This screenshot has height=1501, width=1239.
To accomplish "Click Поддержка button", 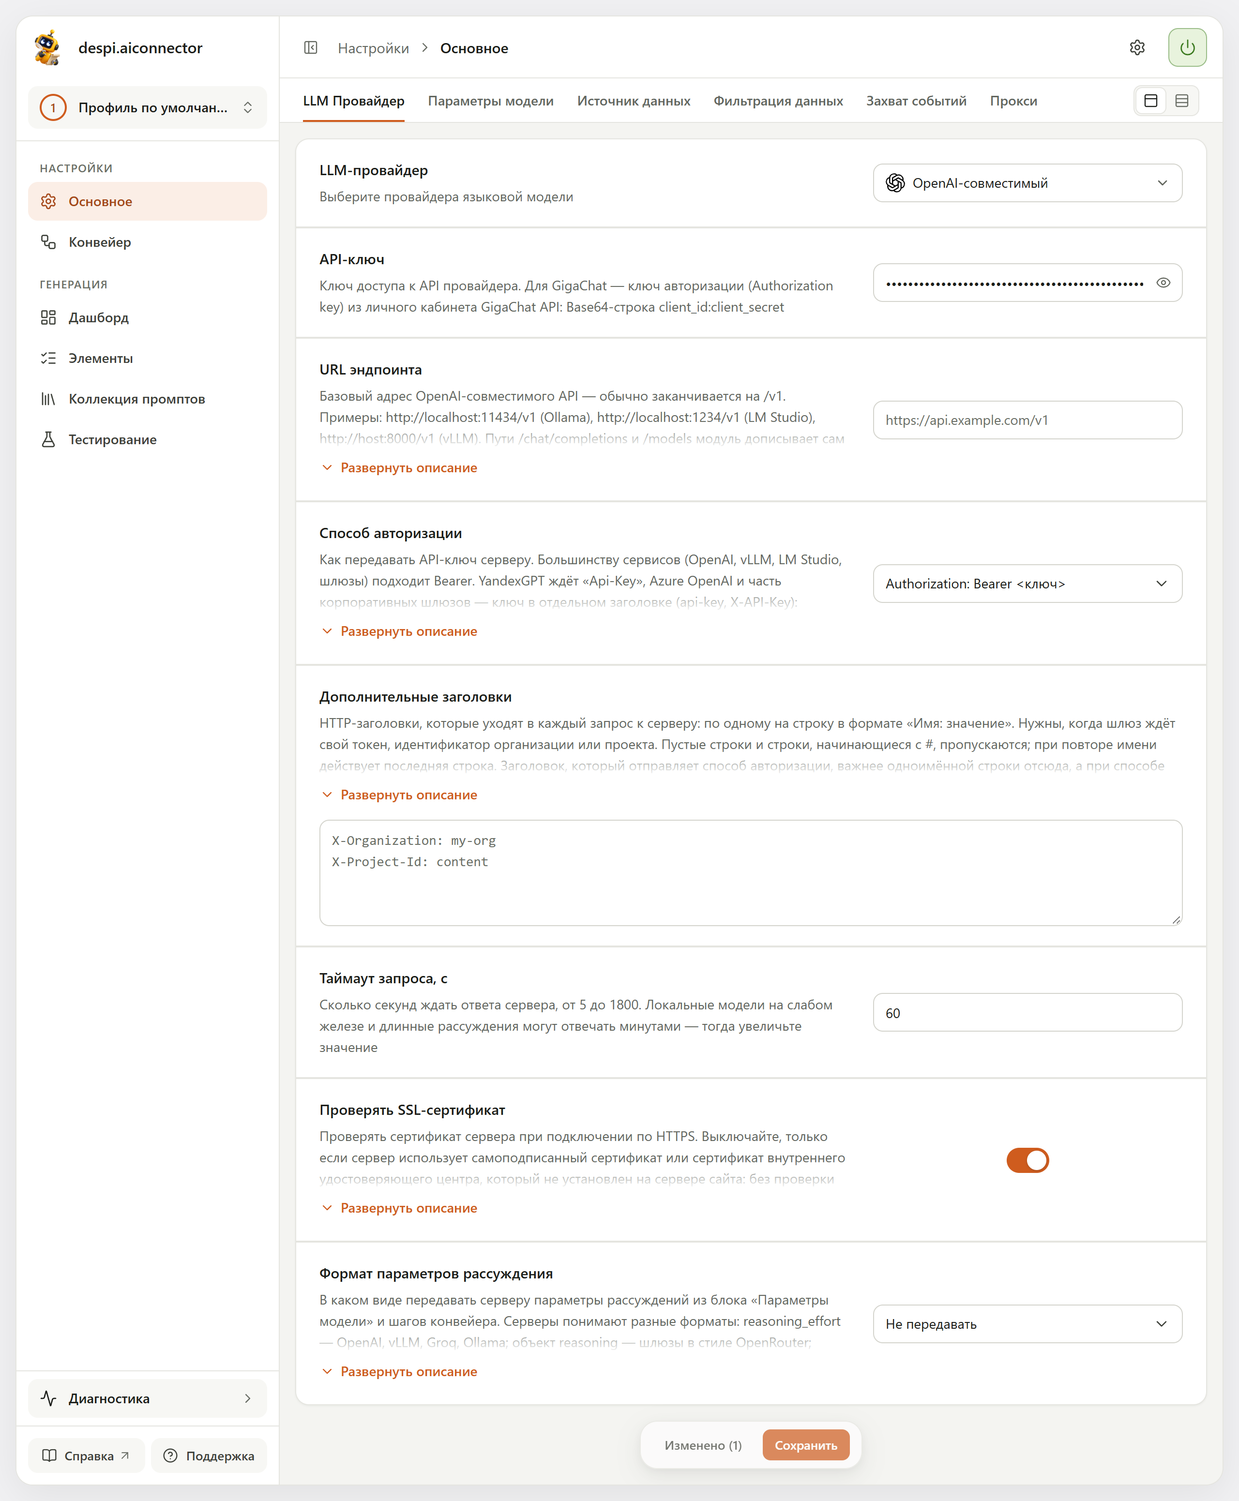I will point(209,1456).
